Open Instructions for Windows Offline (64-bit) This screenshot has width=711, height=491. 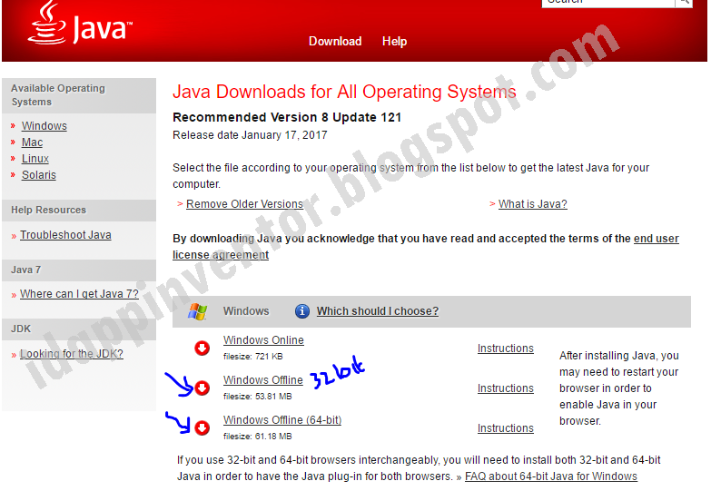[x=506, y=428]
